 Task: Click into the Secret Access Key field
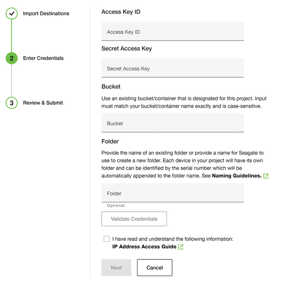[172, 68]
